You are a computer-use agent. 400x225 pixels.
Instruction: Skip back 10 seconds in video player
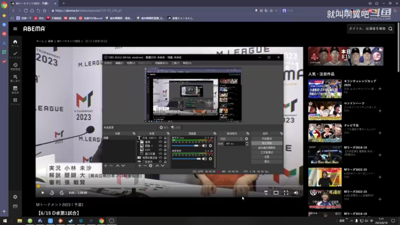(52, 192)
